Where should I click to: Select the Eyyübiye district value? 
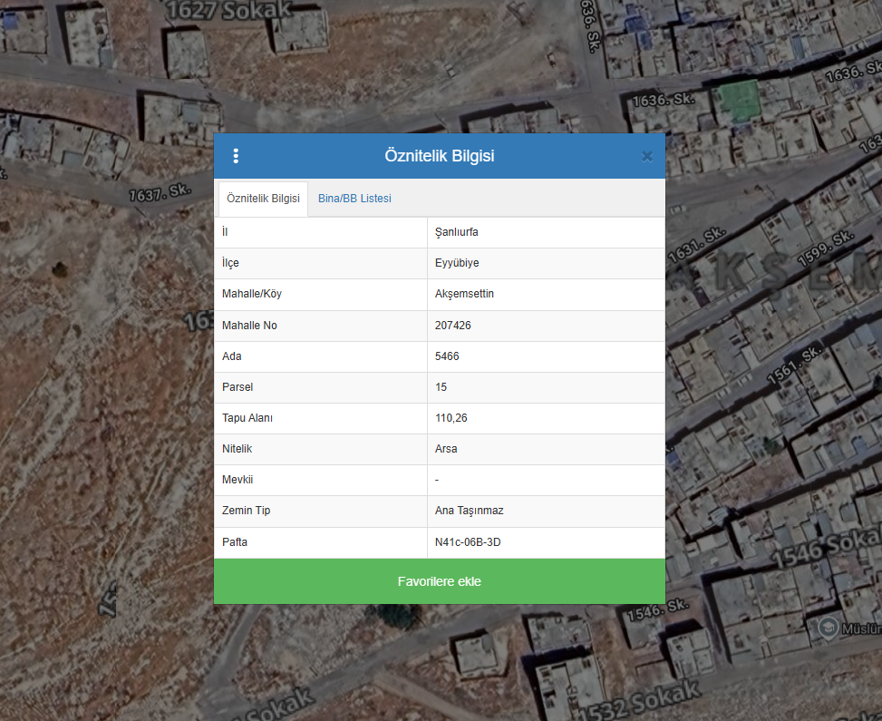(457, 263)
